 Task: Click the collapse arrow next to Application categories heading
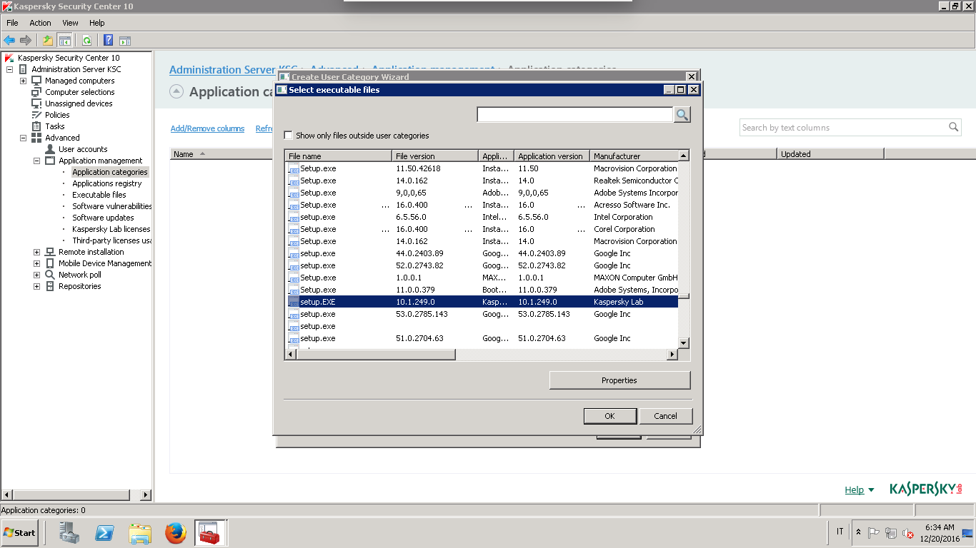point(176,91)
